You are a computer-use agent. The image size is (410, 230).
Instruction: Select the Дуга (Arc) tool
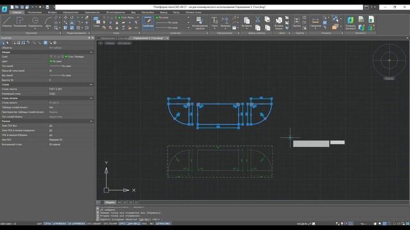pyautogui.click(x=48, y=22)
